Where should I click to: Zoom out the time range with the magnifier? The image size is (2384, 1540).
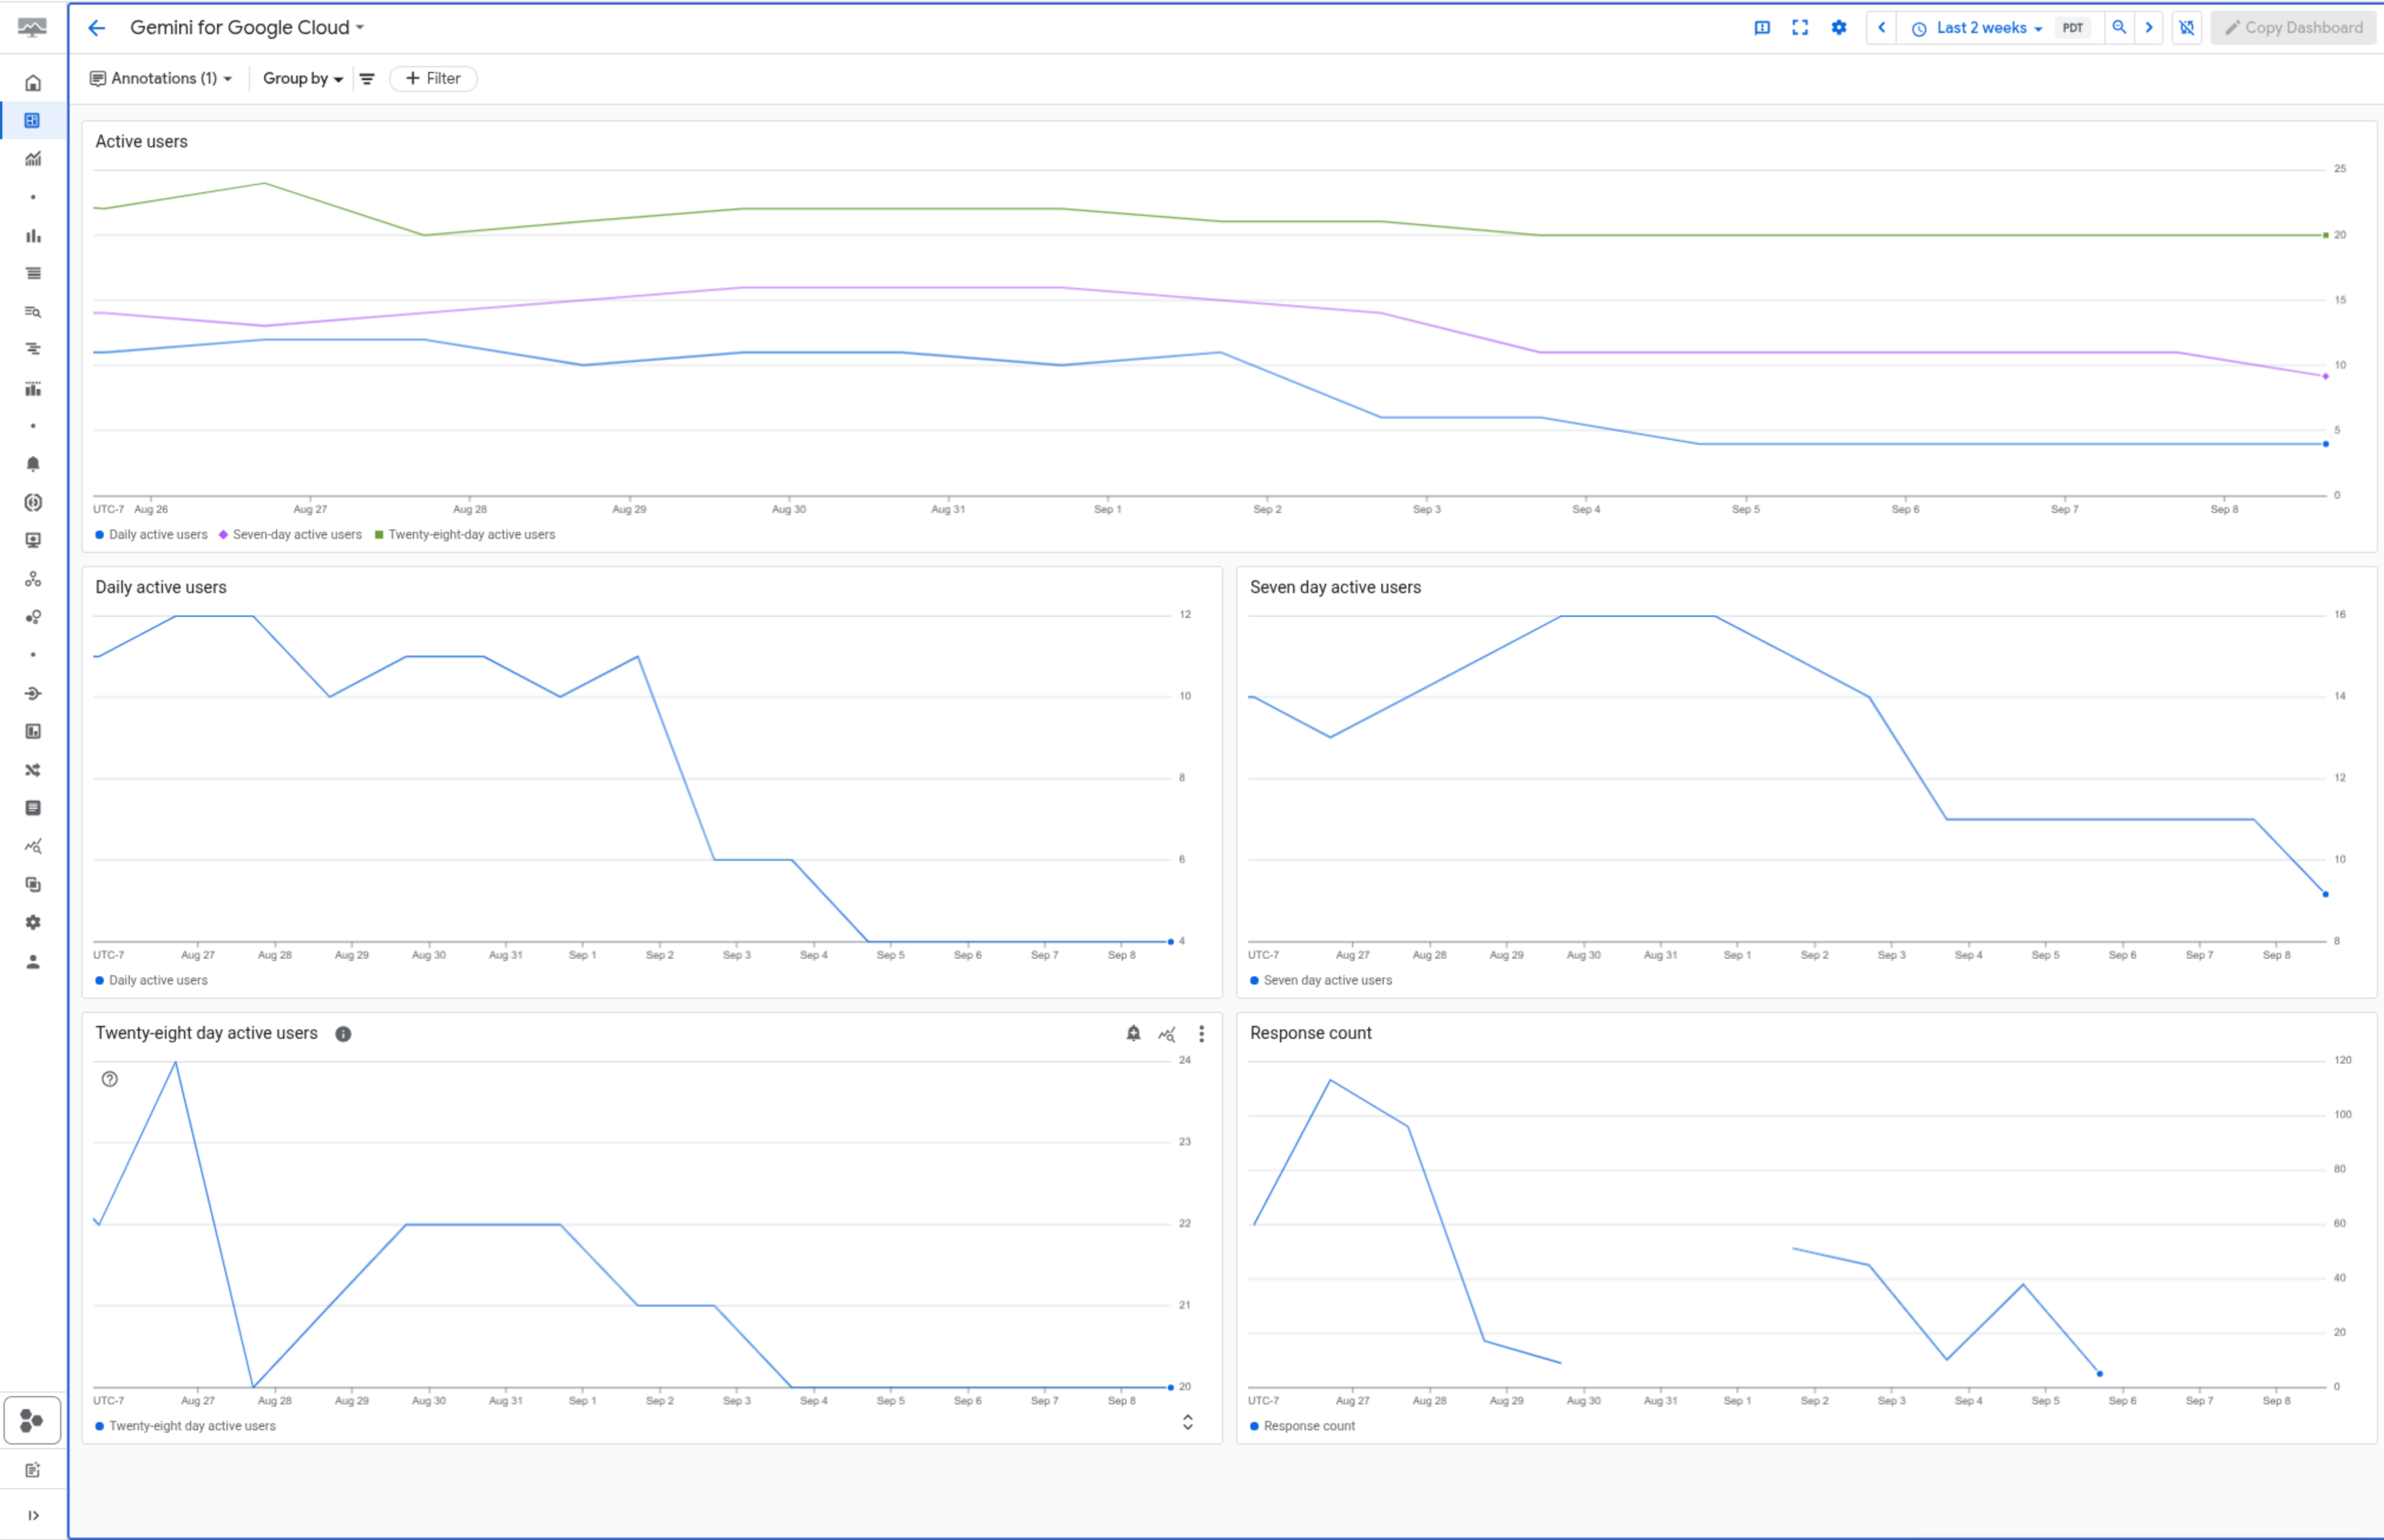click(x=2119, y=27)
